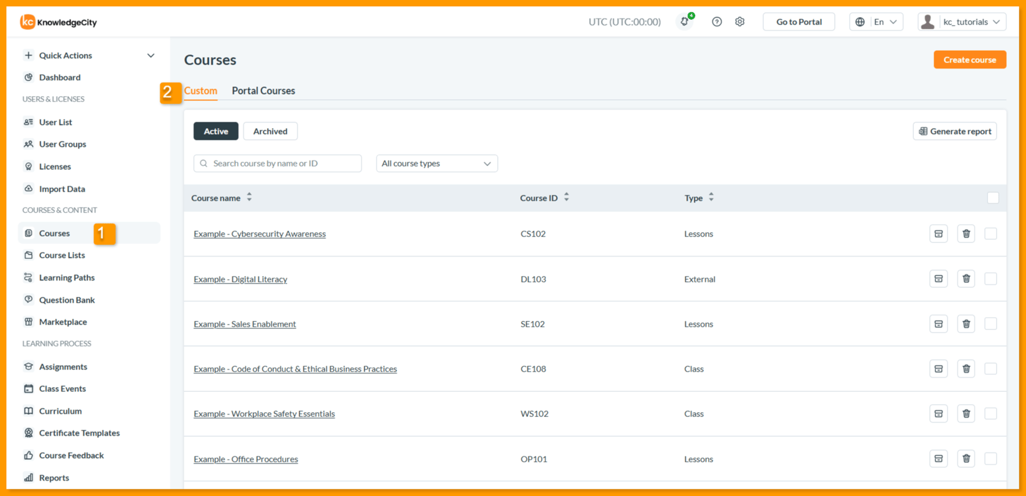The height and width of the screenshot is (496, 1026).
Task: Switch to the Portal Courses tab
Action: [263, 91]
